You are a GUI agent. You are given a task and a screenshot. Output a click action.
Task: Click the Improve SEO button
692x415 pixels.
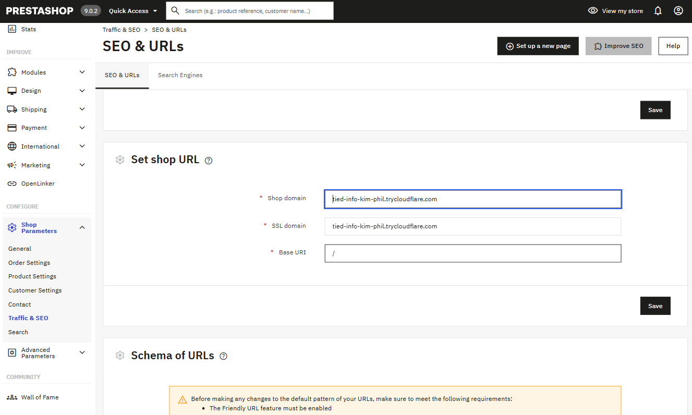click(x=618, y=46)
